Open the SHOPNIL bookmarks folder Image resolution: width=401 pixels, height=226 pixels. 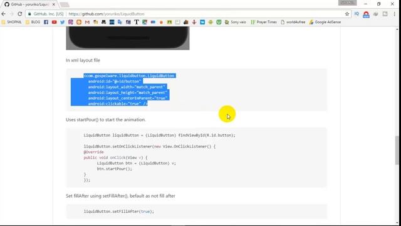click(x=11, y=23)
